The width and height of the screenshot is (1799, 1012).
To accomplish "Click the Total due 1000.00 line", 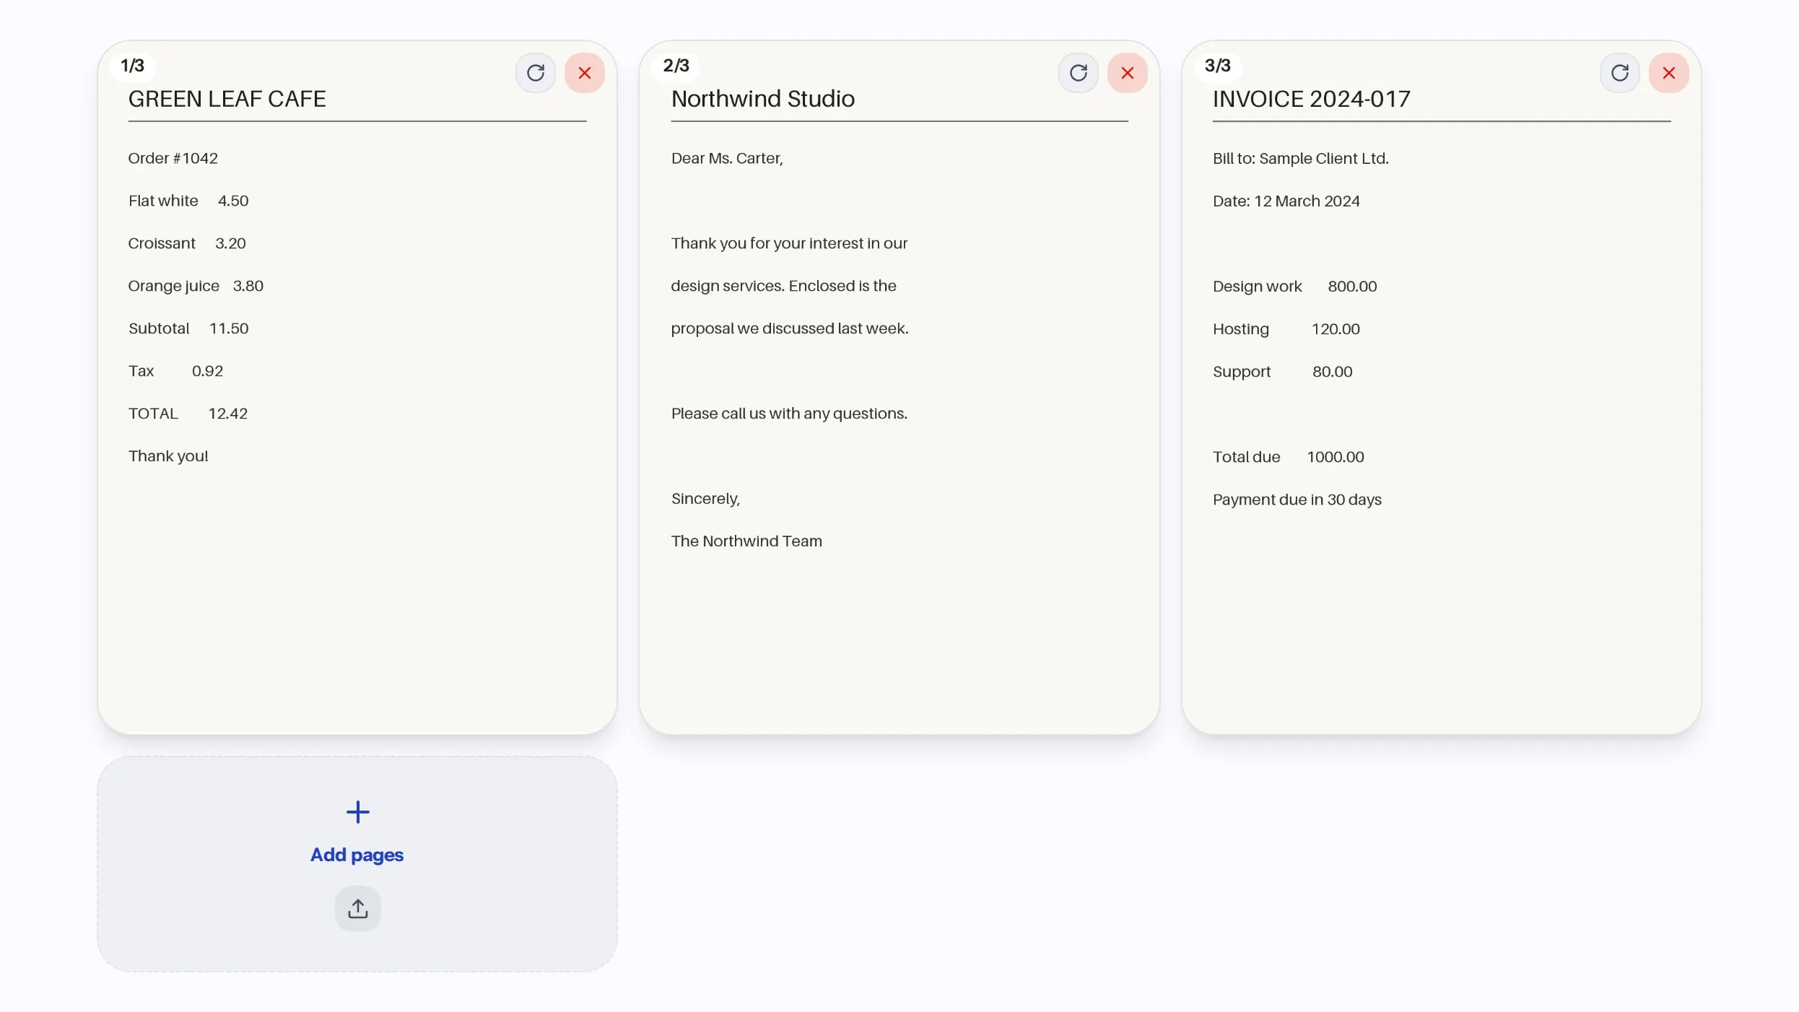I will click(1288, 457).
